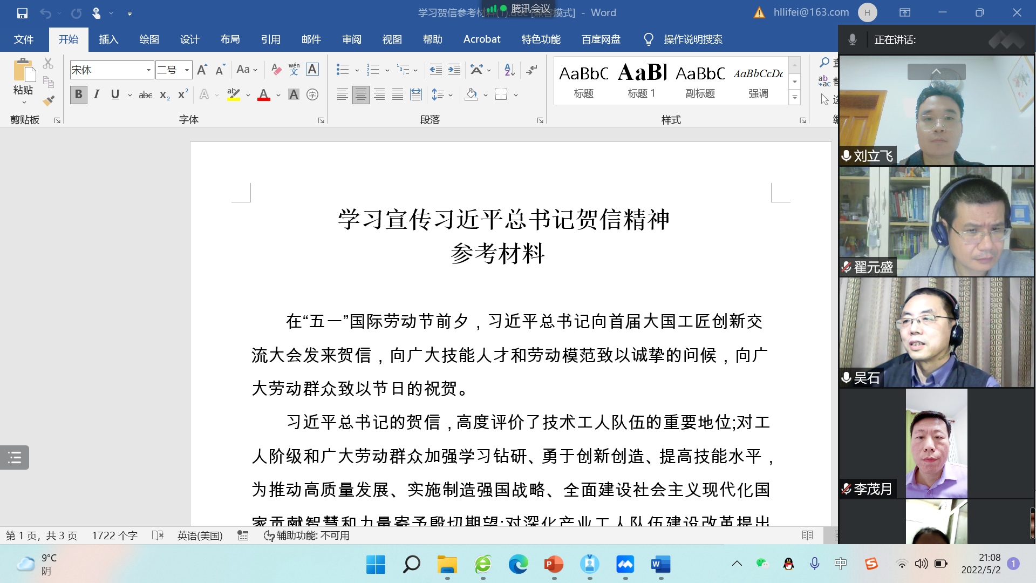Apply 副标题 style
This screenshot has height=583, width=1036.
[700, 81]
